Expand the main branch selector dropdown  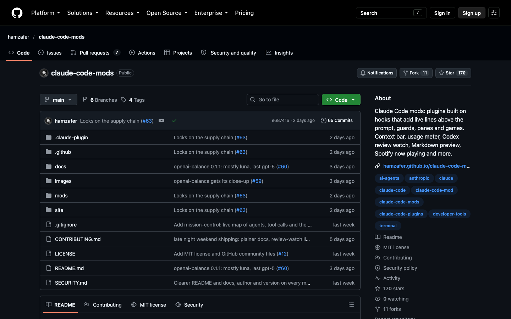59,100
